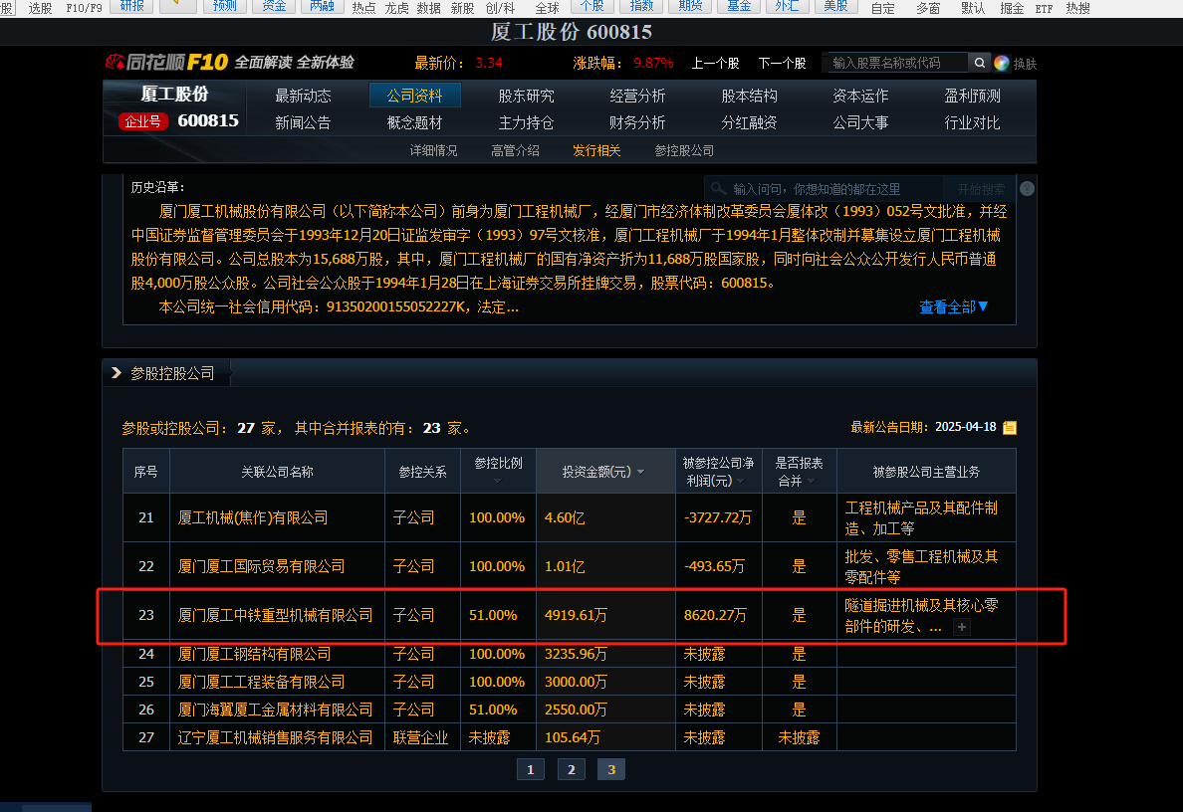Click the question mark help icon
Screen dimensions: 1183x812
click(1027, 189)
